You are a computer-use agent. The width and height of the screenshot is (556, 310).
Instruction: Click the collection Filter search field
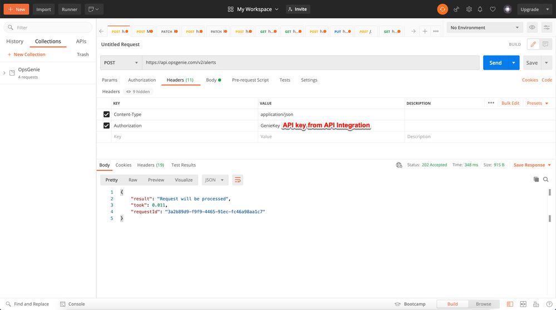point(48,27)
